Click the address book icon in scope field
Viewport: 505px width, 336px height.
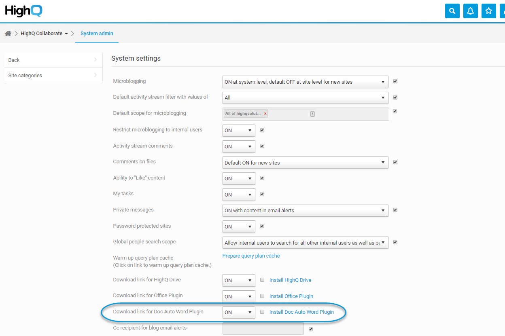tap(312, 114)
